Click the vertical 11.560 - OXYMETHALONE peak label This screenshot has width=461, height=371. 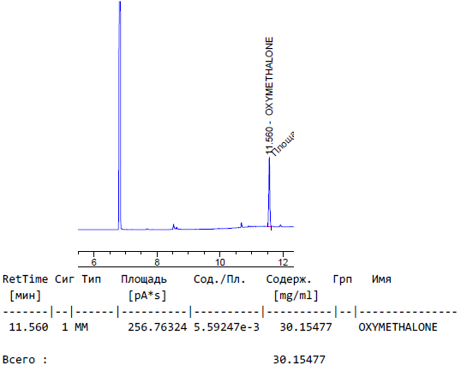tap(269, 96)
